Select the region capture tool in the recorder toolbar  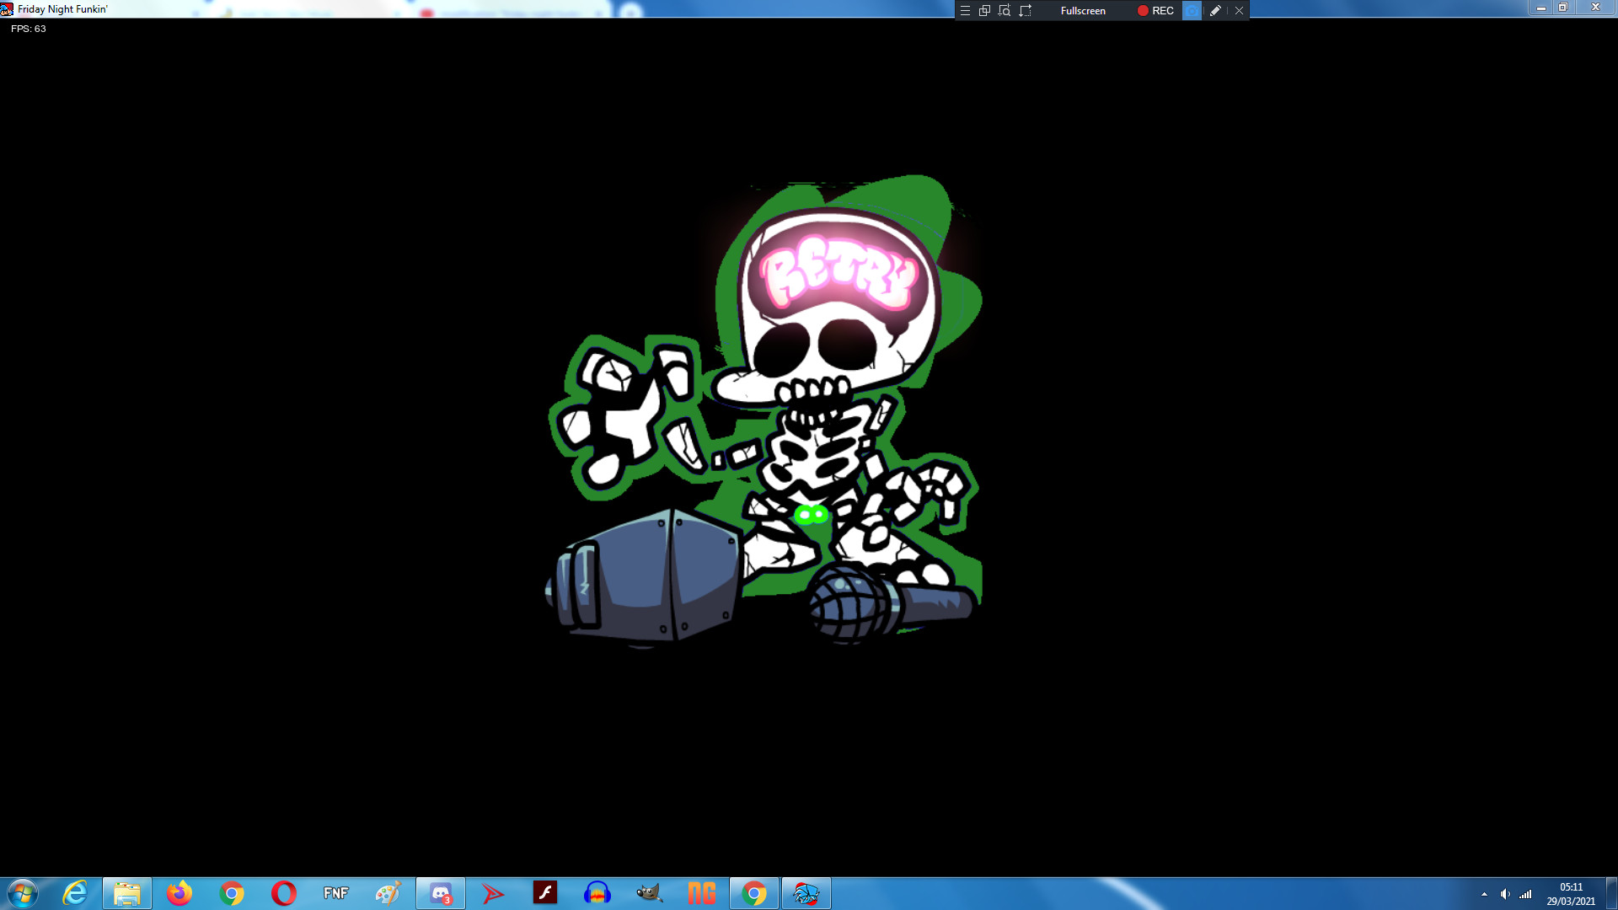pos(1004,10)
